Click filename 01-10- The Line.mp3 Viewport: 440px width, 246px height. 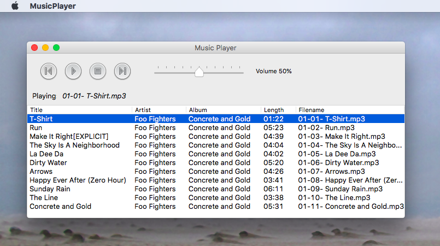coord(334,197)
